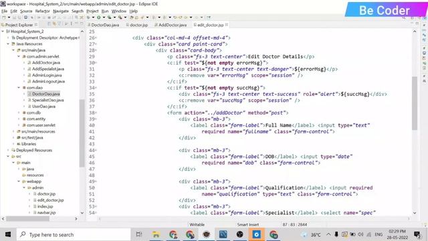Click the Debug bug toolbar icon

click(88, 17)
